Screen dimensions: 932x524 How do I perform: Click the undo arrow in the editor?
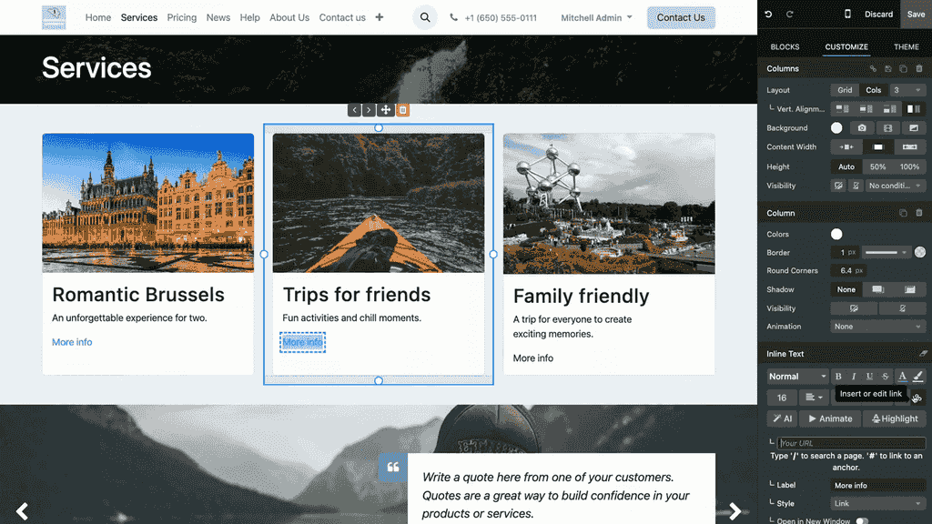point(768,15)
